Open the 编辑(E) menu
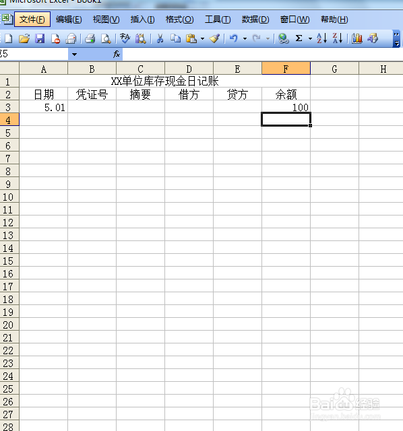 [69, 20]
